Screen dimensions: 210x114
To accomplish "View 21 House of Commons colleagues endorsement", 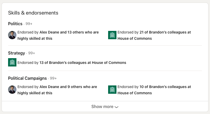I will 154,35.
